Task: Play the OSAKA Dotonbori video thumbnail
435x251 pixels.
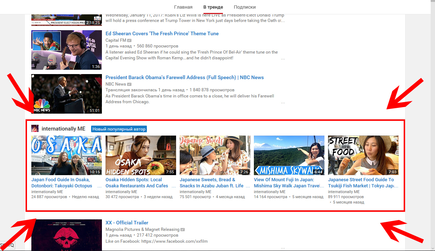Action: coord(67,155)
